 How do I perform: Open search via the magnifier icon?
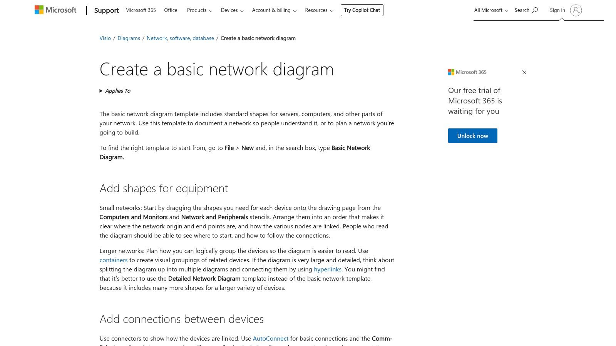pyautogui.click(x=535, y=10)
